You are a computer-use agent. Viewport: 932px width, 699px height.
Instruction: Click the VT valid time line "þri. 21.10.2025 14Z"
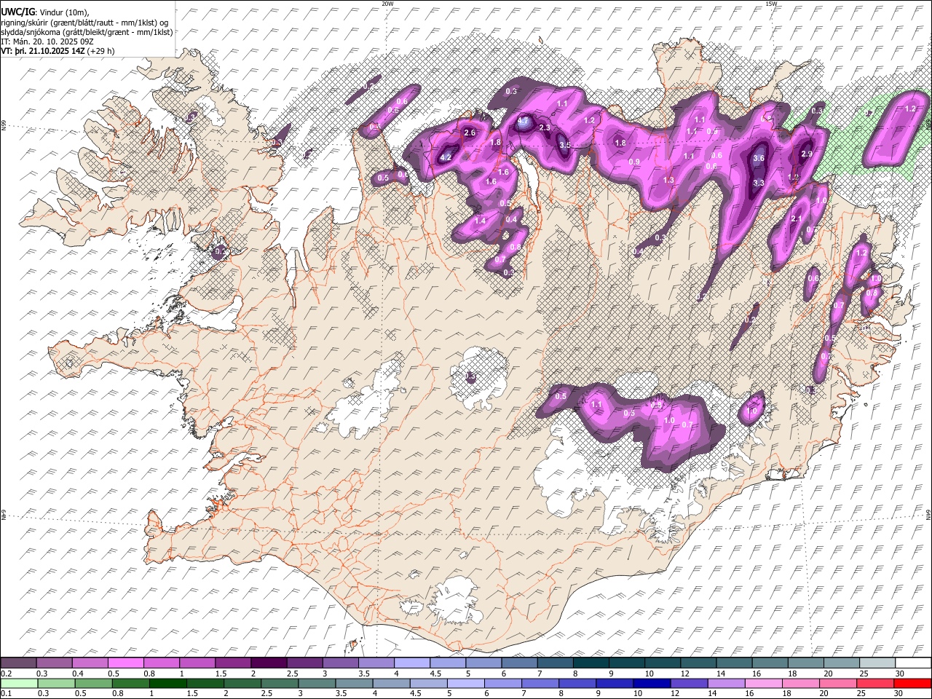(x=50, y=52)
